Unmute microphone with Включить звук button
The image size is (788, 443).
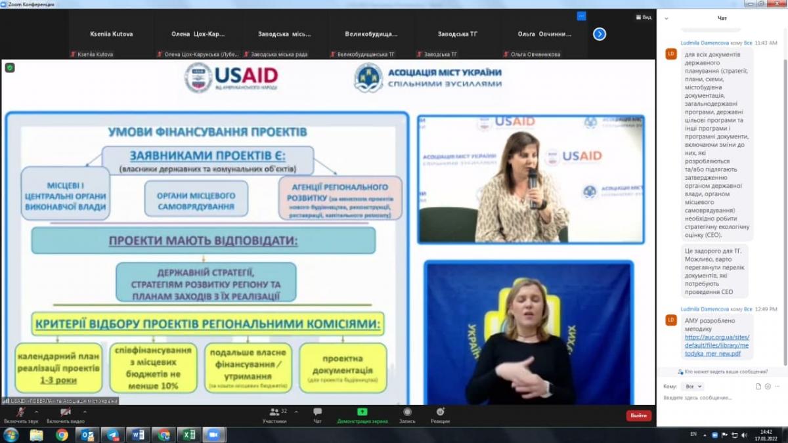click(x=20, y=413)
